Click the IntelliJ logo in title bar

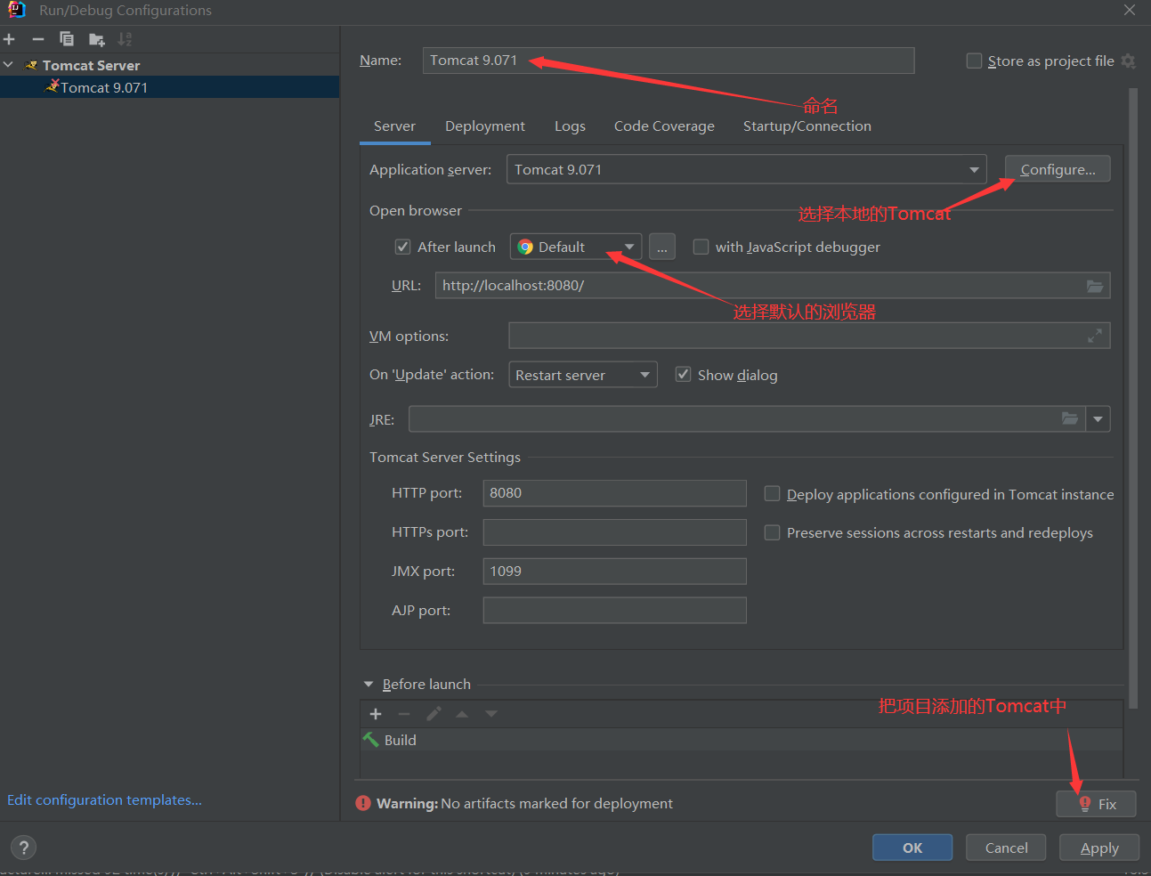pos(17,10)
